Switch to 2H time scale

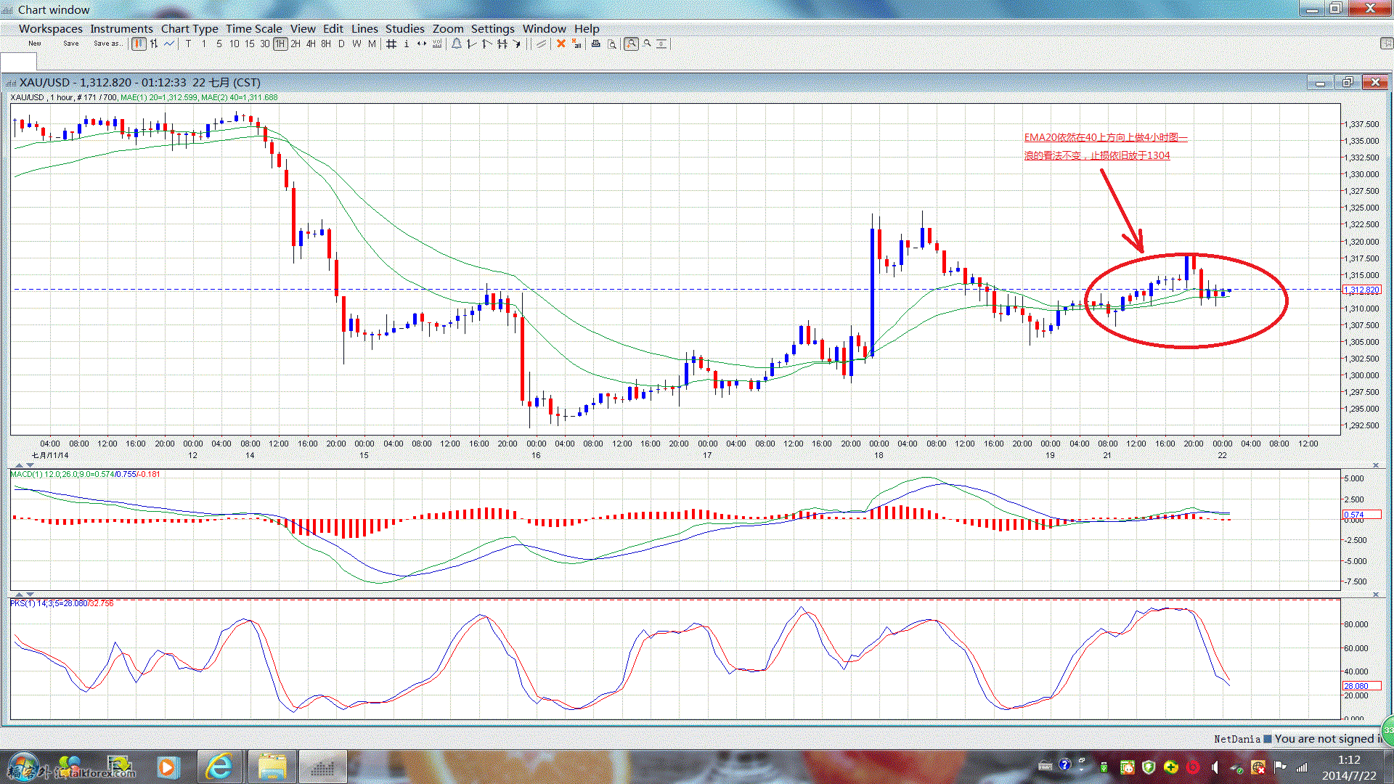coord(295,44)
